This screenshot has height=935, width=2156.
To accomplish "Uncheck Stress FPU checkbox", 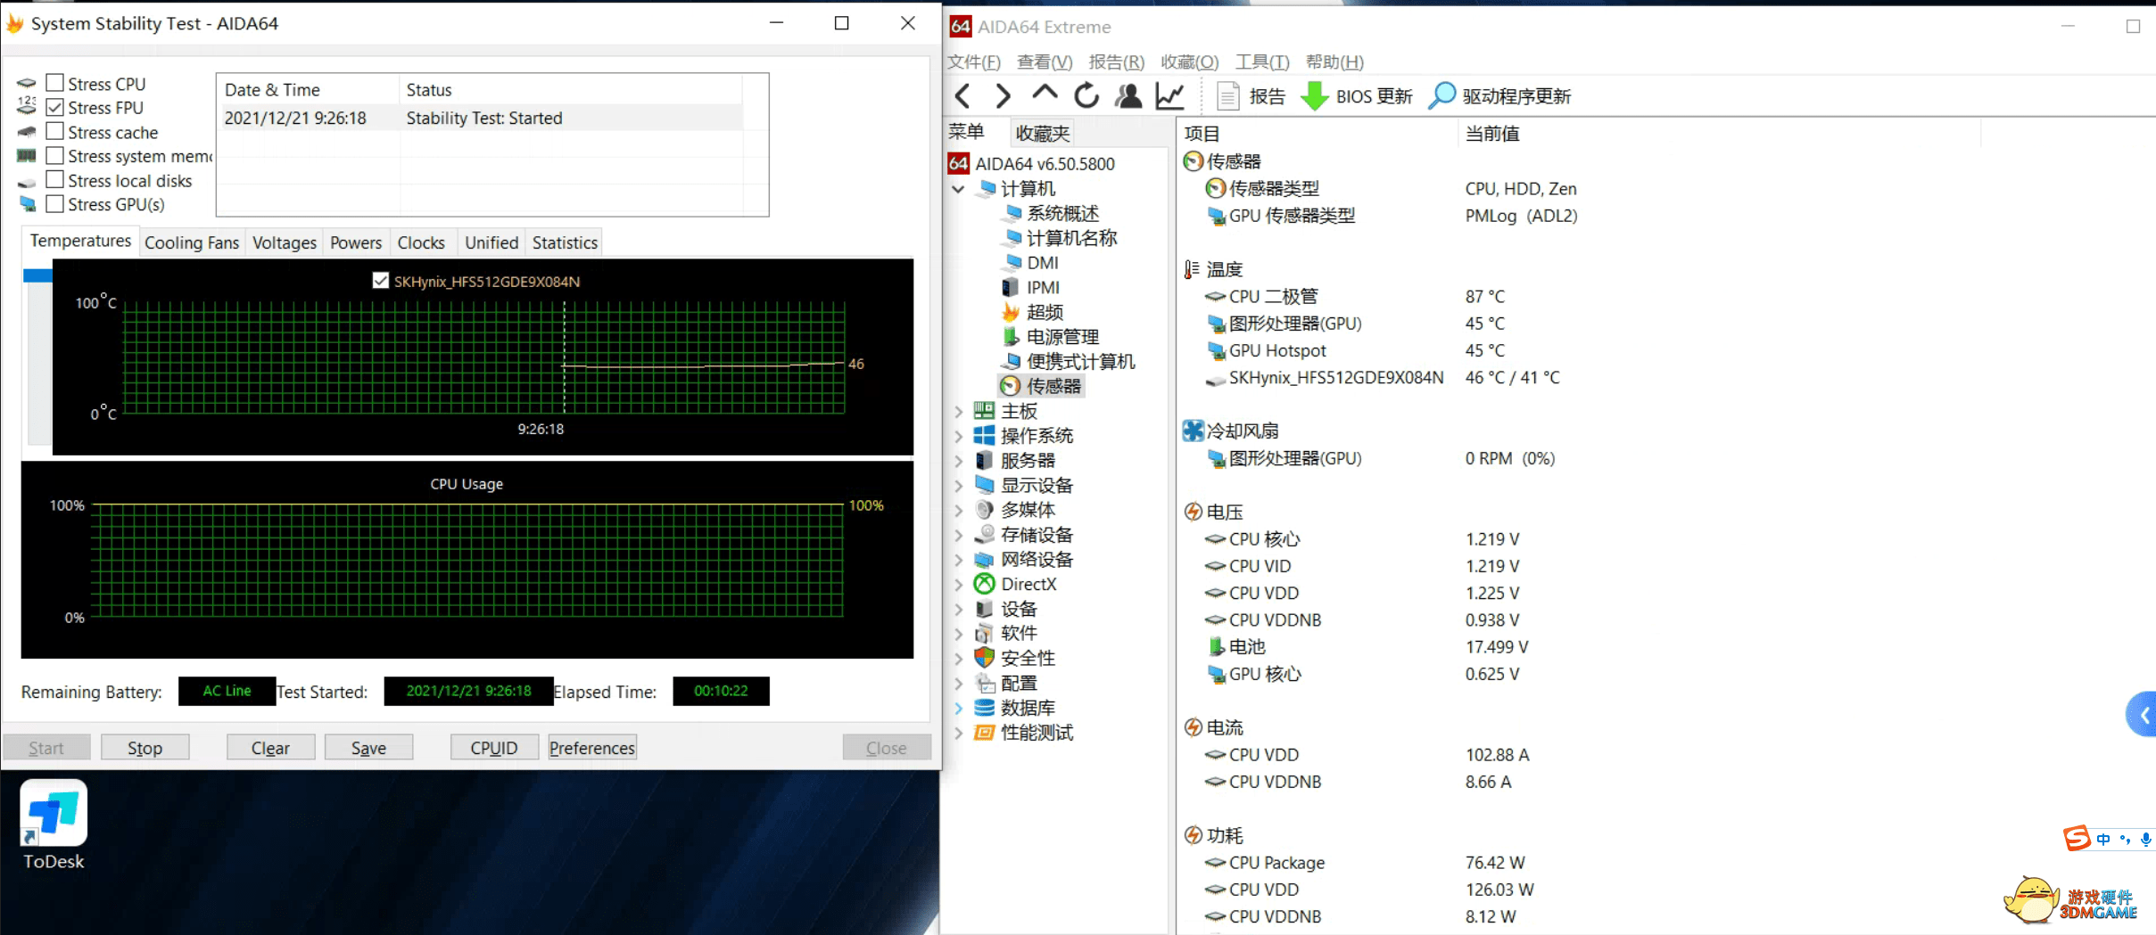I will click(55, 107).
